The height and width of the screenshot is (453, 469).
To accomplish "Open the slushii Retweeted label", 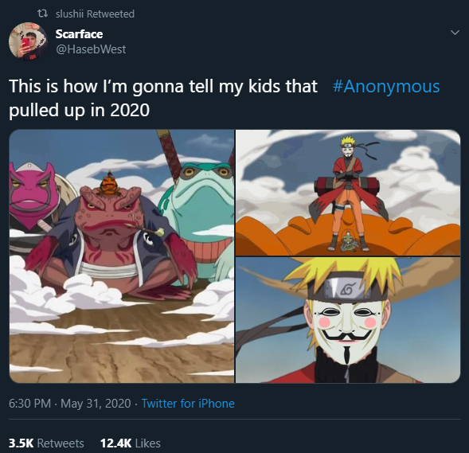I will click(95, 14).
